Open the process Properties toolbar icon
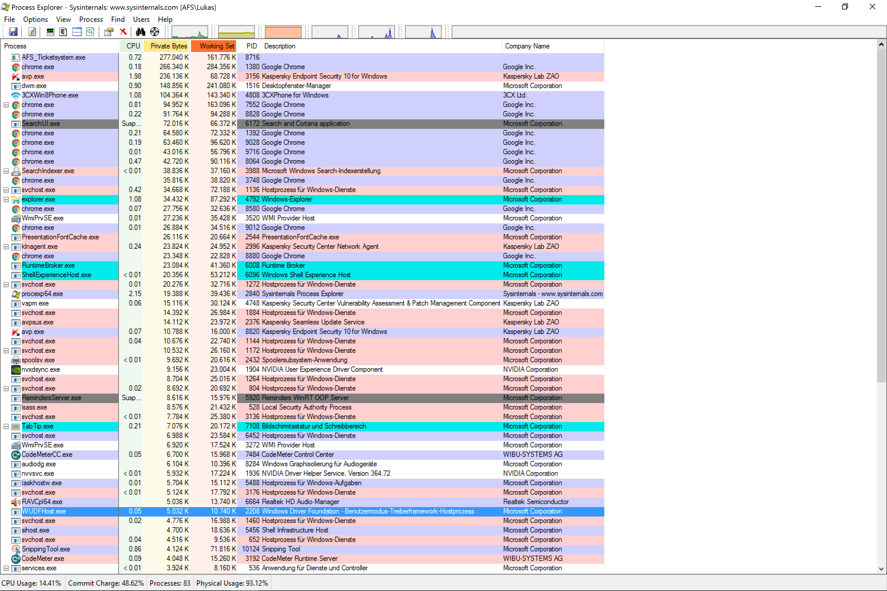This screenshot has width=887, height=591. pyautogui.click(x=109, y=32)
